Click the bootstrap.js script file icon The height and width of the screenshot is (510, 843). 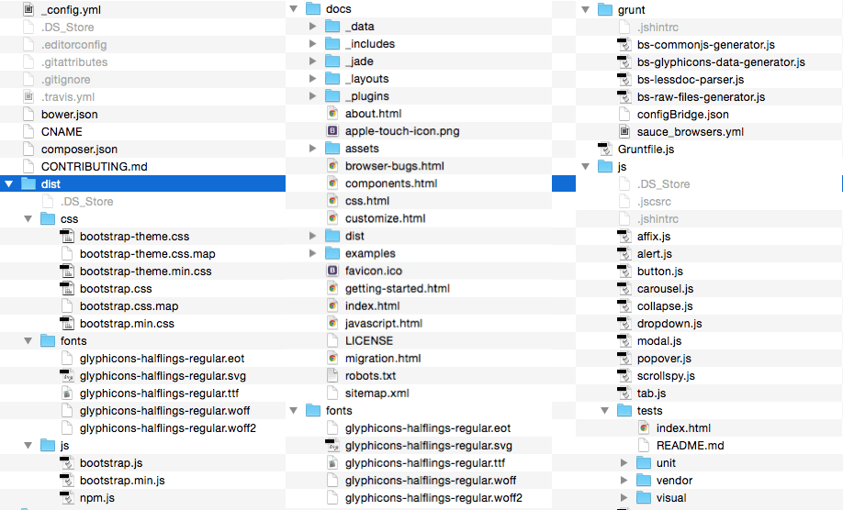(x=67, y=462)
